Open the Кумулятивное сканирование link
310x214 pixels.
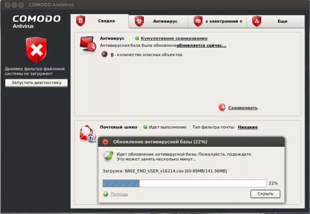[174, 38]
